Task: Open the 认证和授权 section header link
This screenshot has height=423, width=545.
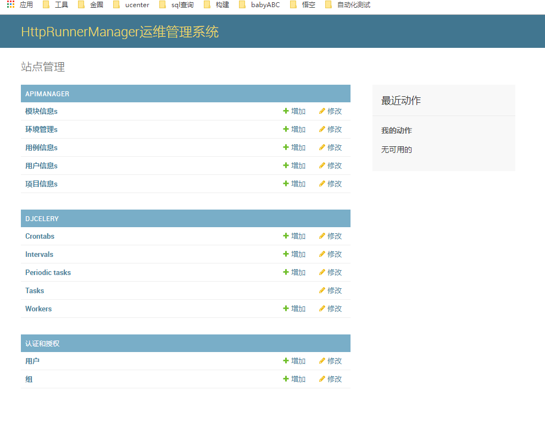Action: (42, 344)
